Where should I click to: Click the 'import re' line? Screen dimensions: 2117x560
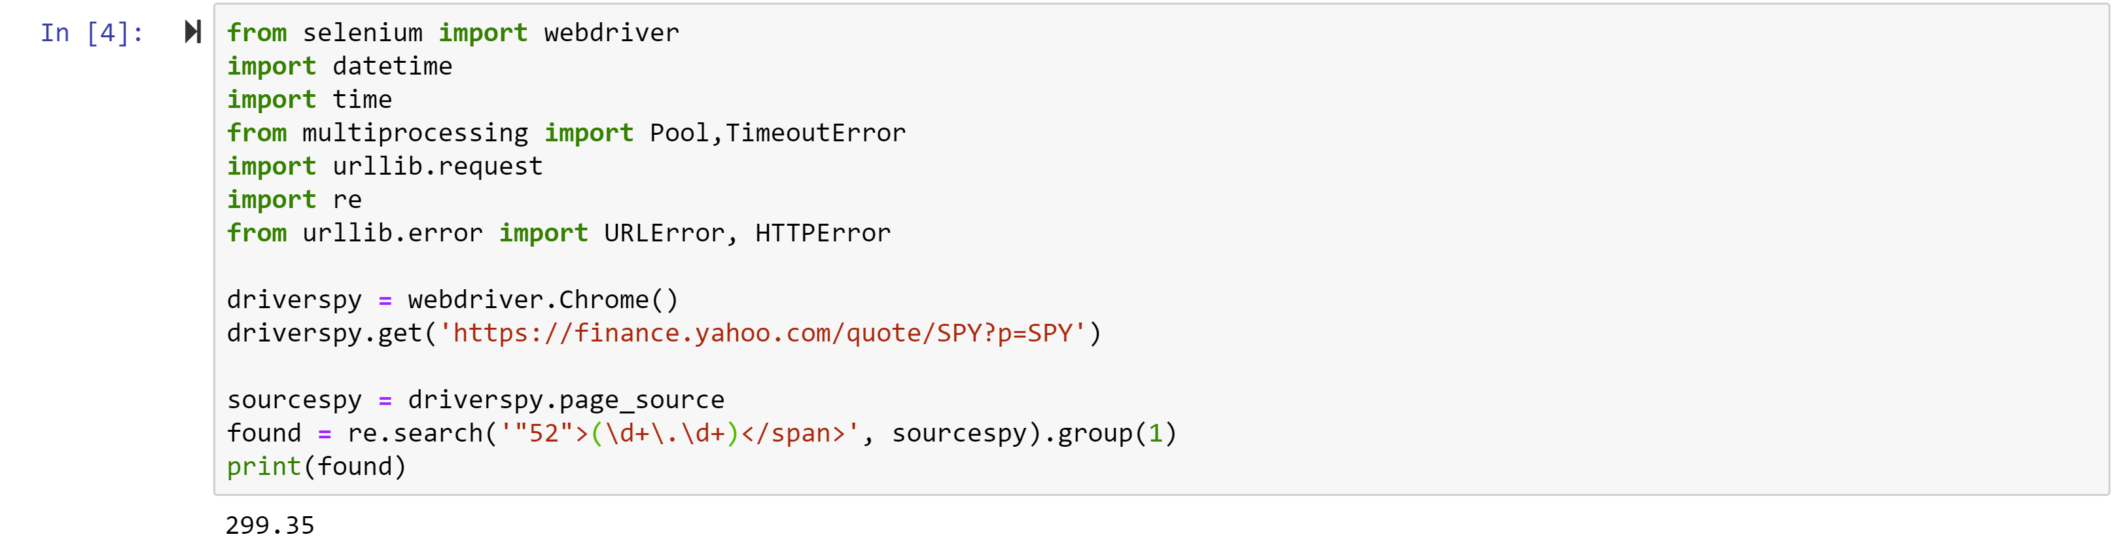[x=294, y=200]
